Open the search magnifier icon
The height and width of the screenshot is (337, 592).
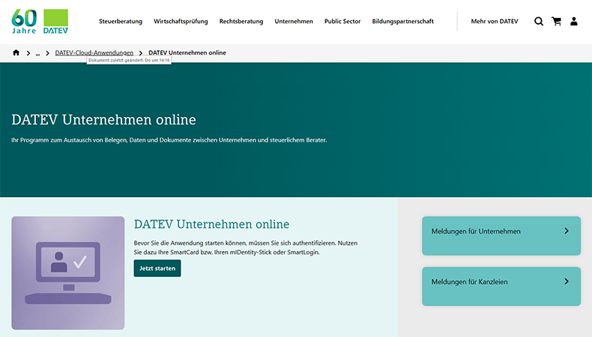539,22
